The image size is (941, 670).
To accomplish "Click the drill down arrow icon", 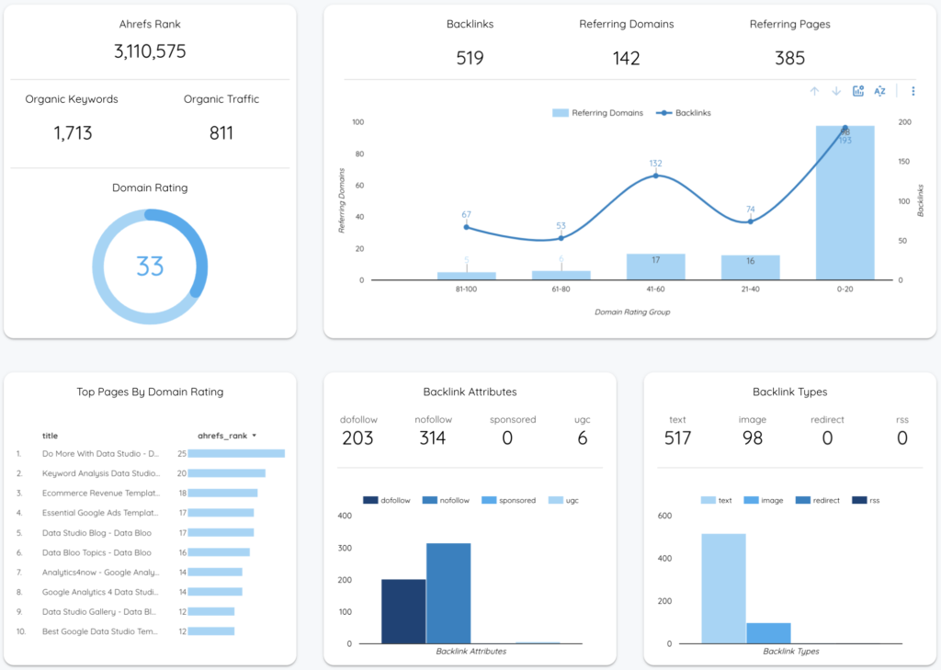I will (836, 91).
